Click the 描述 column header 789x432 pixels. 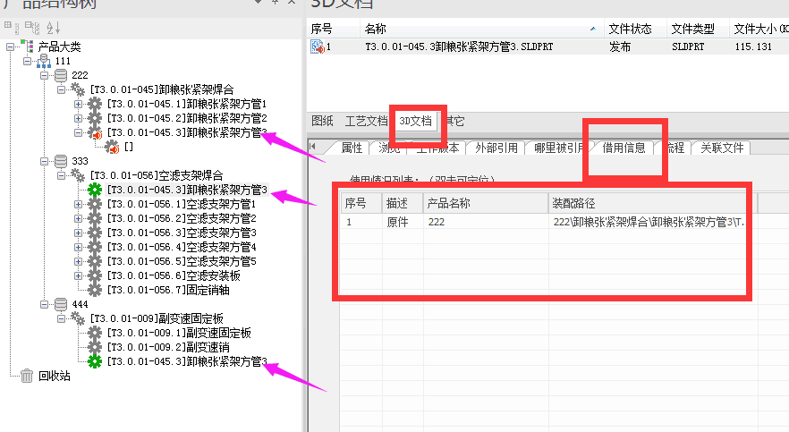click(403, 203)
